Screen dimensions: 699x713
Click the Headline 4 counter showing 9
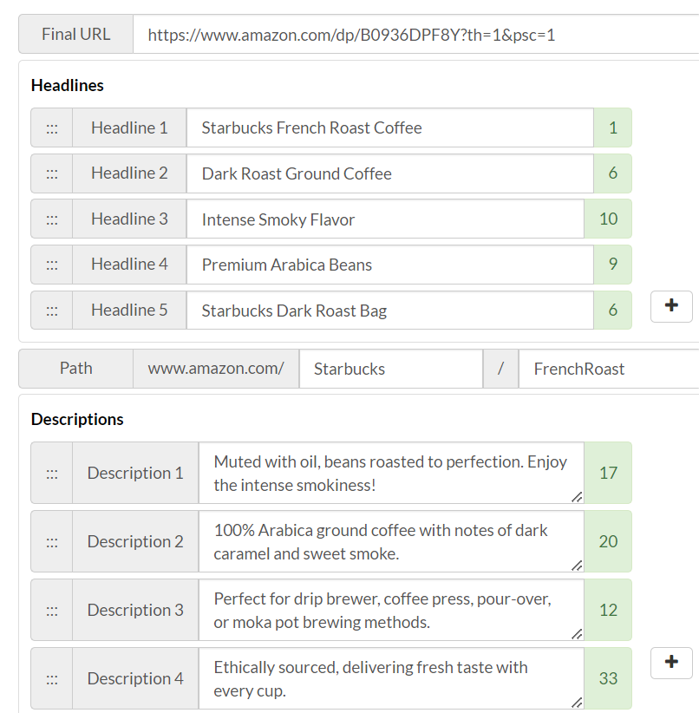(x=612, y=265)
